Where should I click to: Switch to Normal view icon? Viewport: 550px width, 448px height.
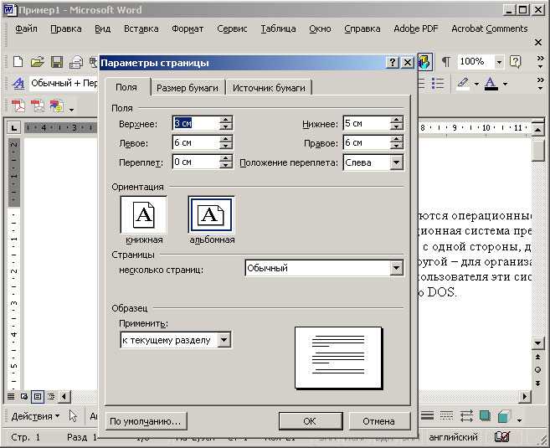click(x=11, y=396)
